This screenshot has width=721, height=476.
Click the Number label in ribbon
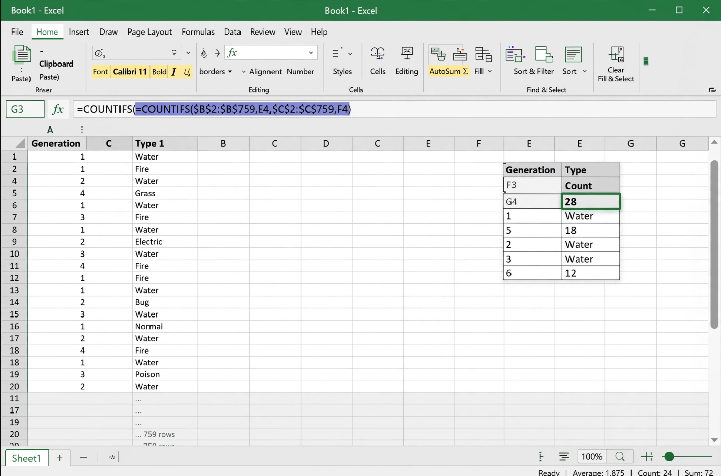tap(300, 72)
